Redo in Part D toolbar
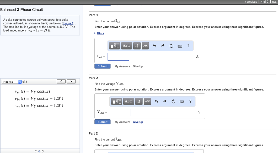The height and width of the screenshot is (153, 278). [x=165, y=101]
